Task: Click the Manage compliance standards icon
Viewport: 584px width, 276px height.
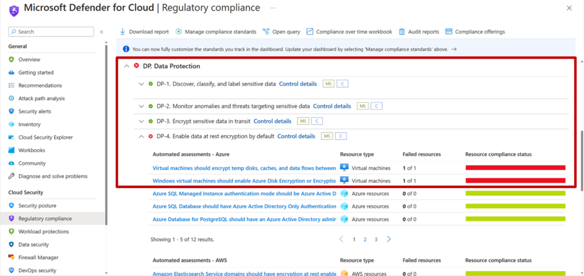Action: [179, 32]
